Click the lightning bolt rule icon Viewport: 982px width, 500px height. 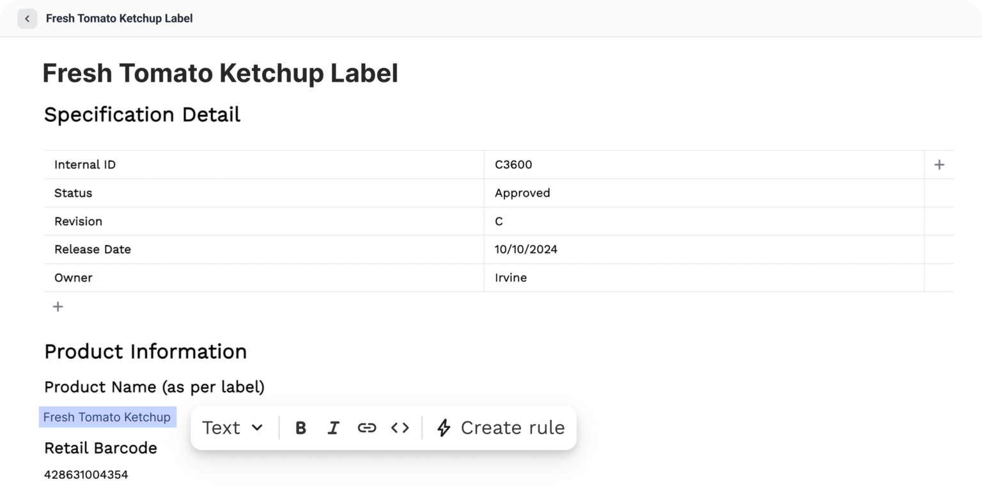(444, 428)
